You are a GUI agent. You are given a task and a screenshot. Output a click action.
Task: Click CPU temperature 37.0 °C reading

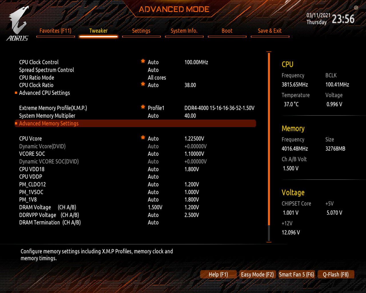coord(291,104)
